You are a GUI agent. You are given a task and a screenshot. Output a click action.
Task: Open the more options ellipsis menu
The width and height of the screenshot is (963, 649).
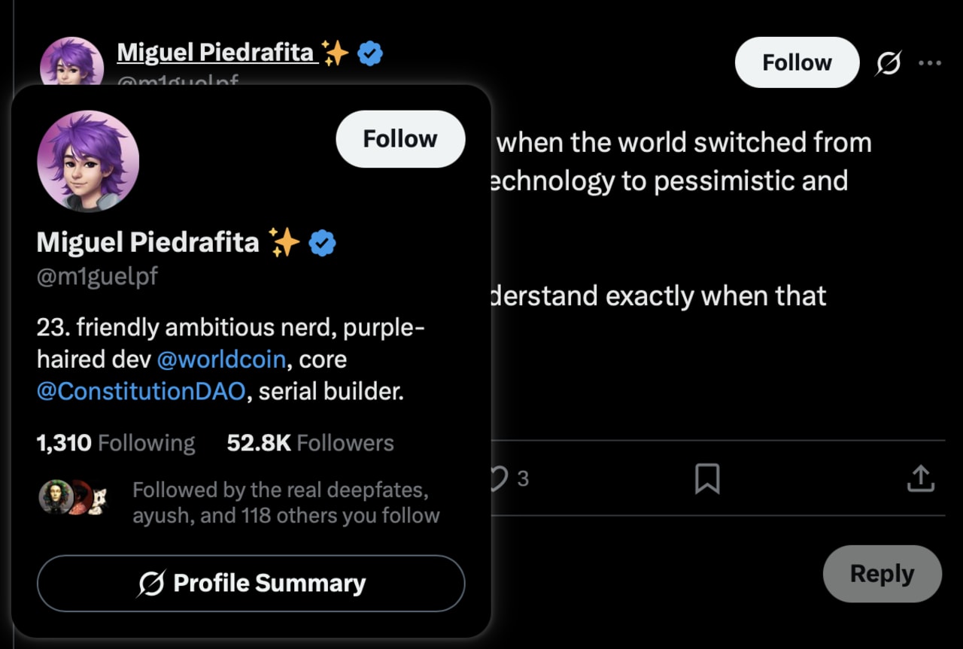point(931,62)
